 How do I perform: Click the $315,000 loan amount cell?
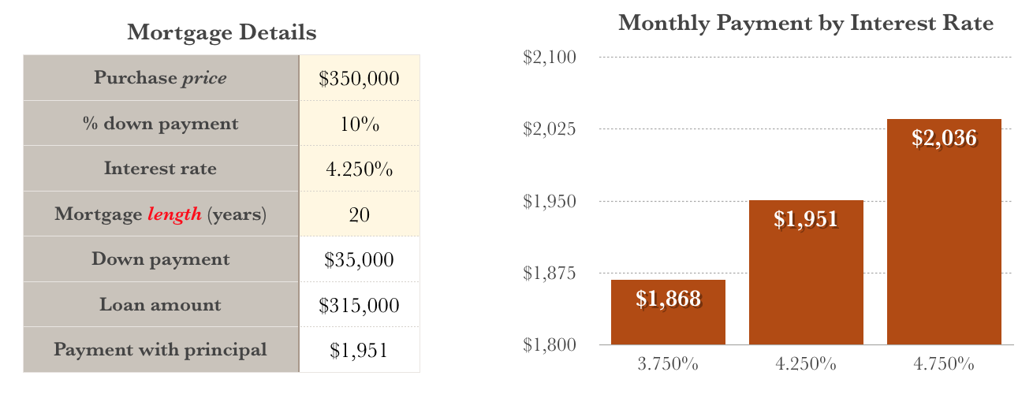click(x=360, y=305)
